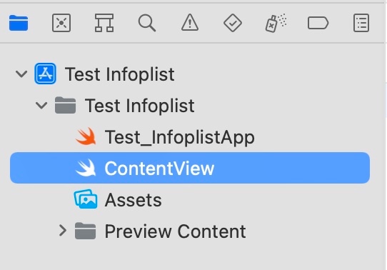Screen dimensions: 387x270
Task: Open the Find navigator magnifier
Action: coord(147,23)
